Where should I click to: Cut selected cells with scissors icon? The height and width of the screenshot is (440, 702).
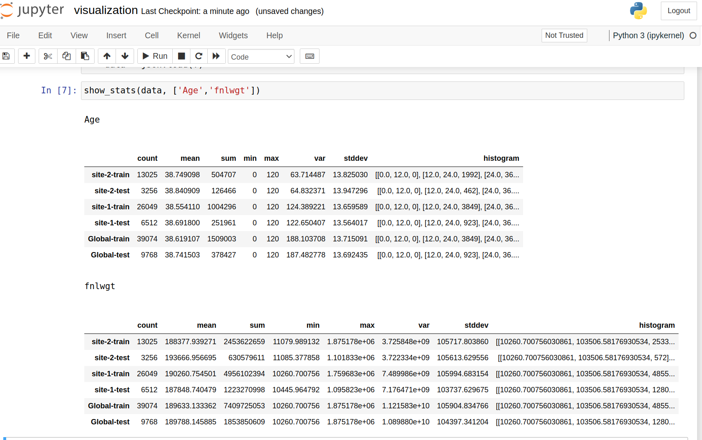[x=48, y=56]
